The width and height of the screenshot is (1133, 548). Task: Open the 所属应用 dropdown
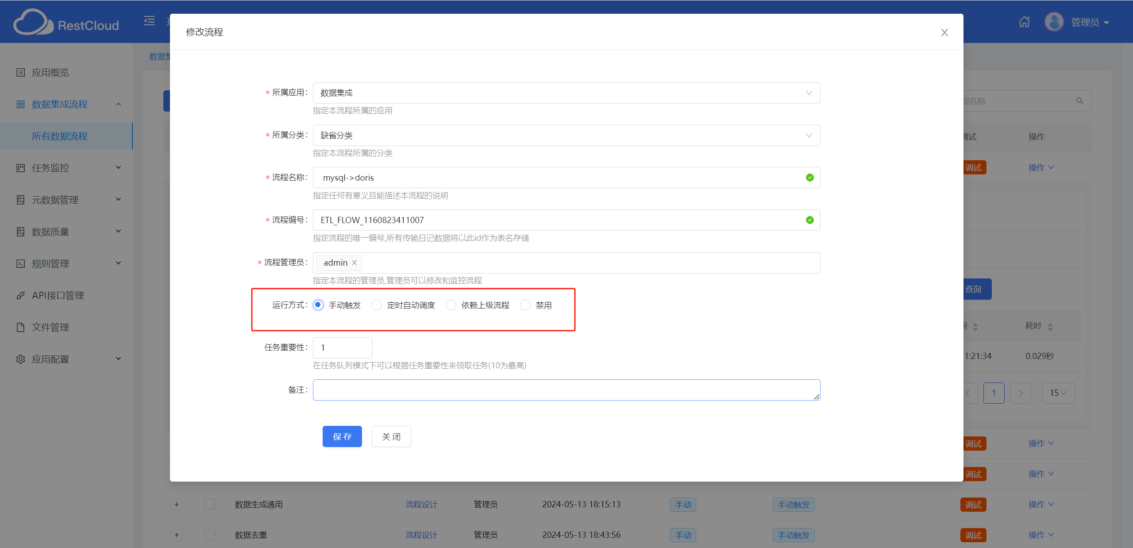pyautogui.click(x=566, y=93)
